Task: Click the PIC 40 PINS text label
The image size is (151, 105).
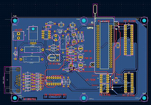Action: coord(104,21)
